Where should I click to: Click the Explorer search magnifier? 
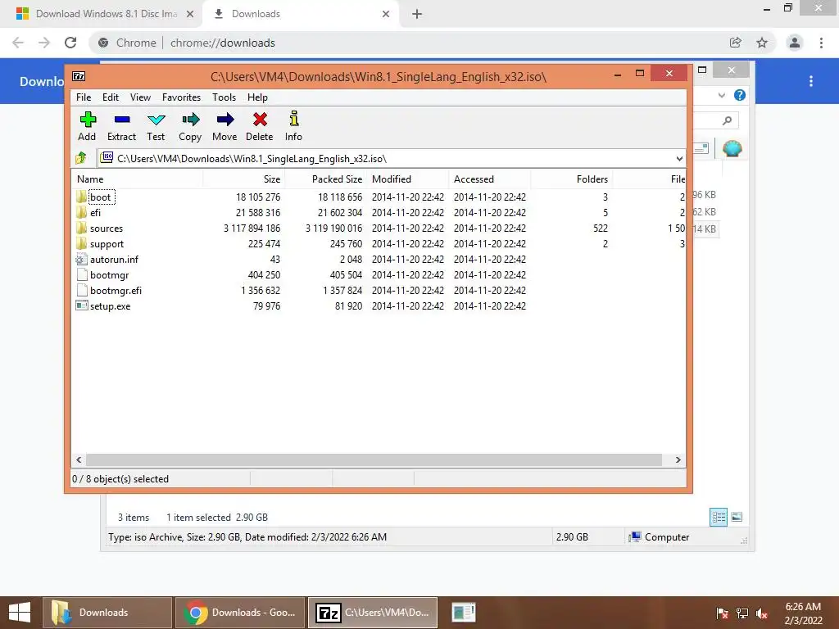click(x=728, y=120)
